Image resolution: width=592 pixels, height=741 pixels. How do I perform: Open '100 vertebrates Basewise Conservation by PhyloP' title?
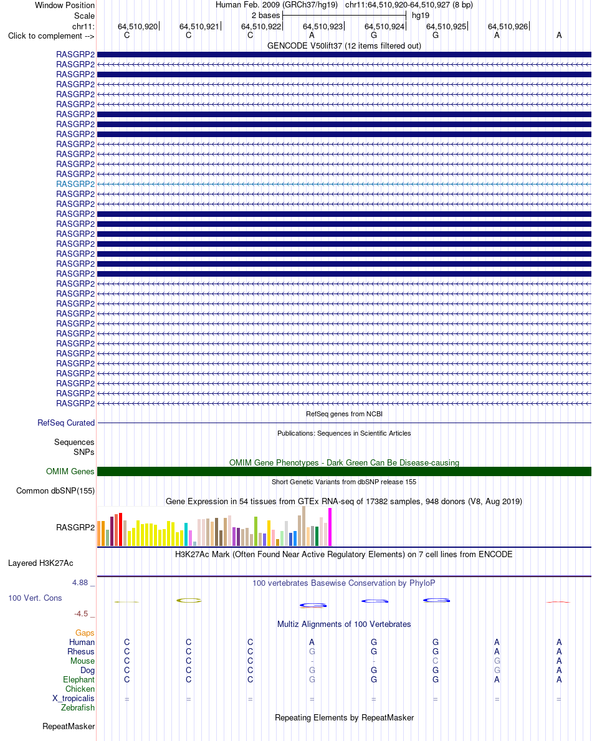pos(343,583)
